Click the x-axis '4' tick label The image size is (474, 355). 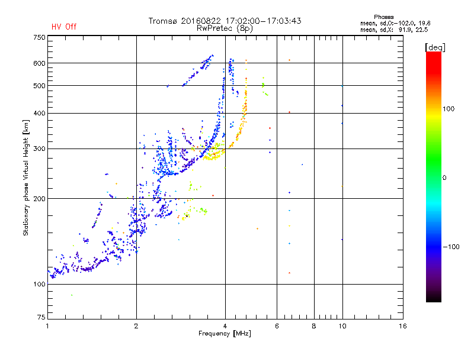[225, 326]
